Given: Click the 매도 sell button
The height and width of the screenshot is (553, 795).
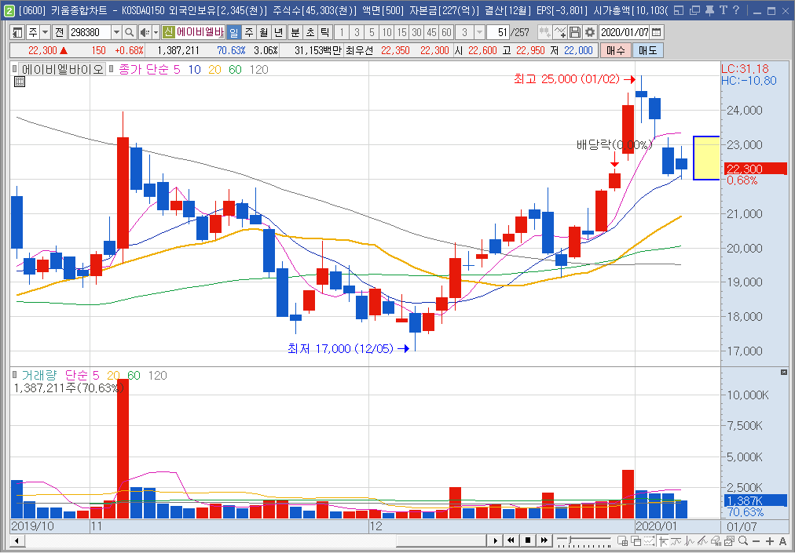Looking at the screenshot, I should (648, 51).
